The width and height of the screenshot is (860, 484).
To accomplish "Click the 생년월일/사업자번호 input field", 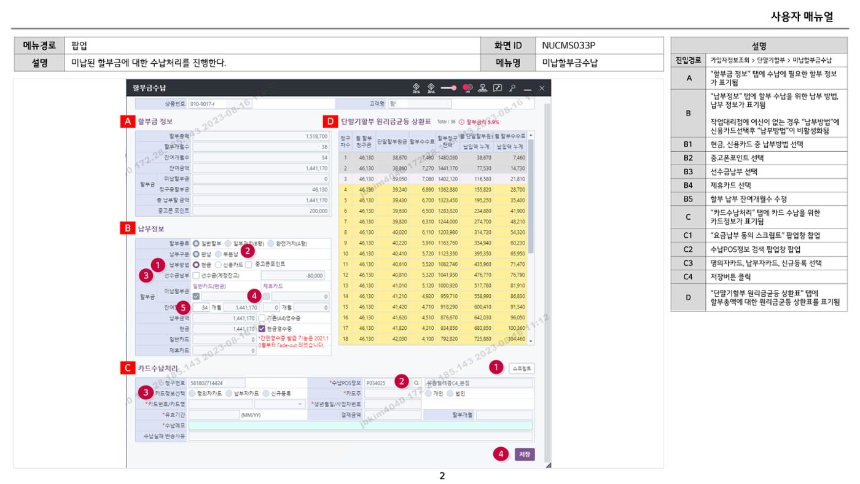I will point(393,404).
